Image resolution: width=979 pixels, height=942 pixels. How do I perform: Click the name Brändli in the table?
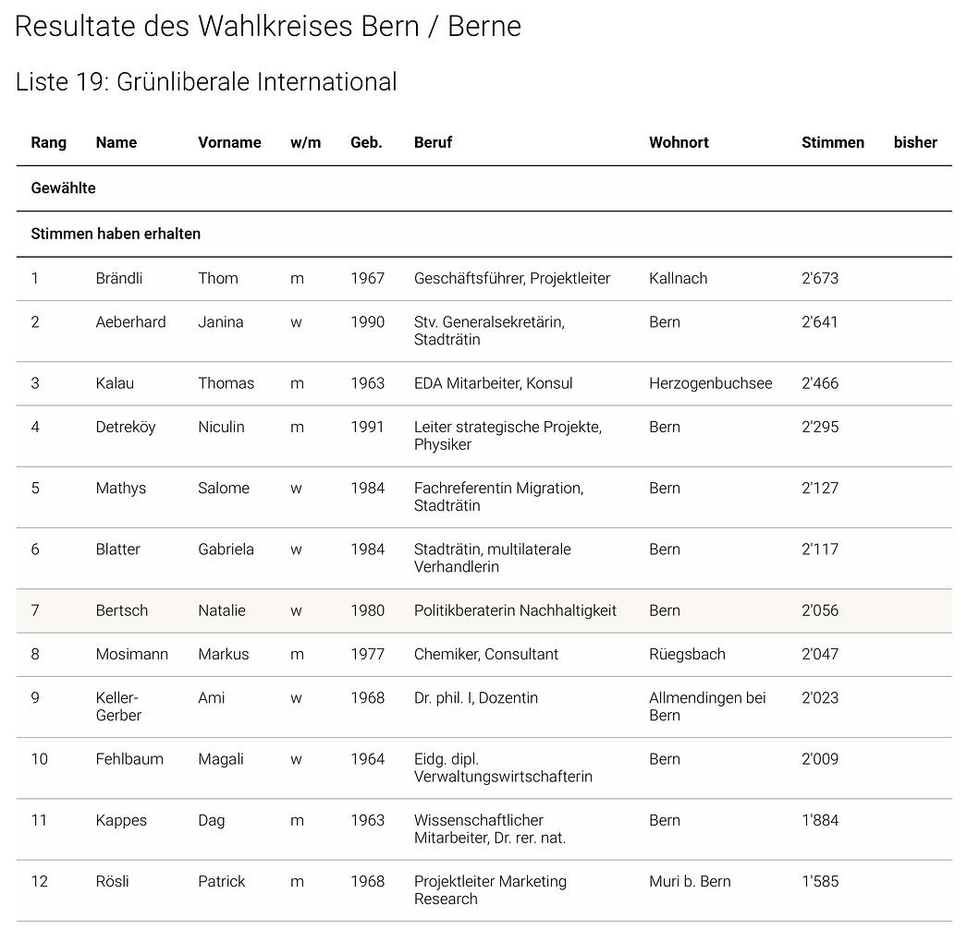point(119,278)
